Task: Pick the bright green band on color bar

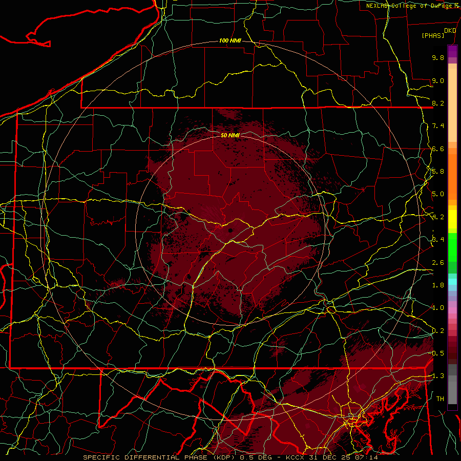Action: click(452, 247)
